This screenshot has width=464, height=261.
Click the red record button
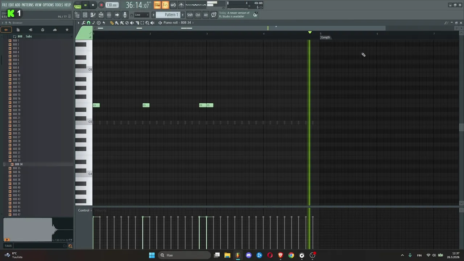[101, 5]
